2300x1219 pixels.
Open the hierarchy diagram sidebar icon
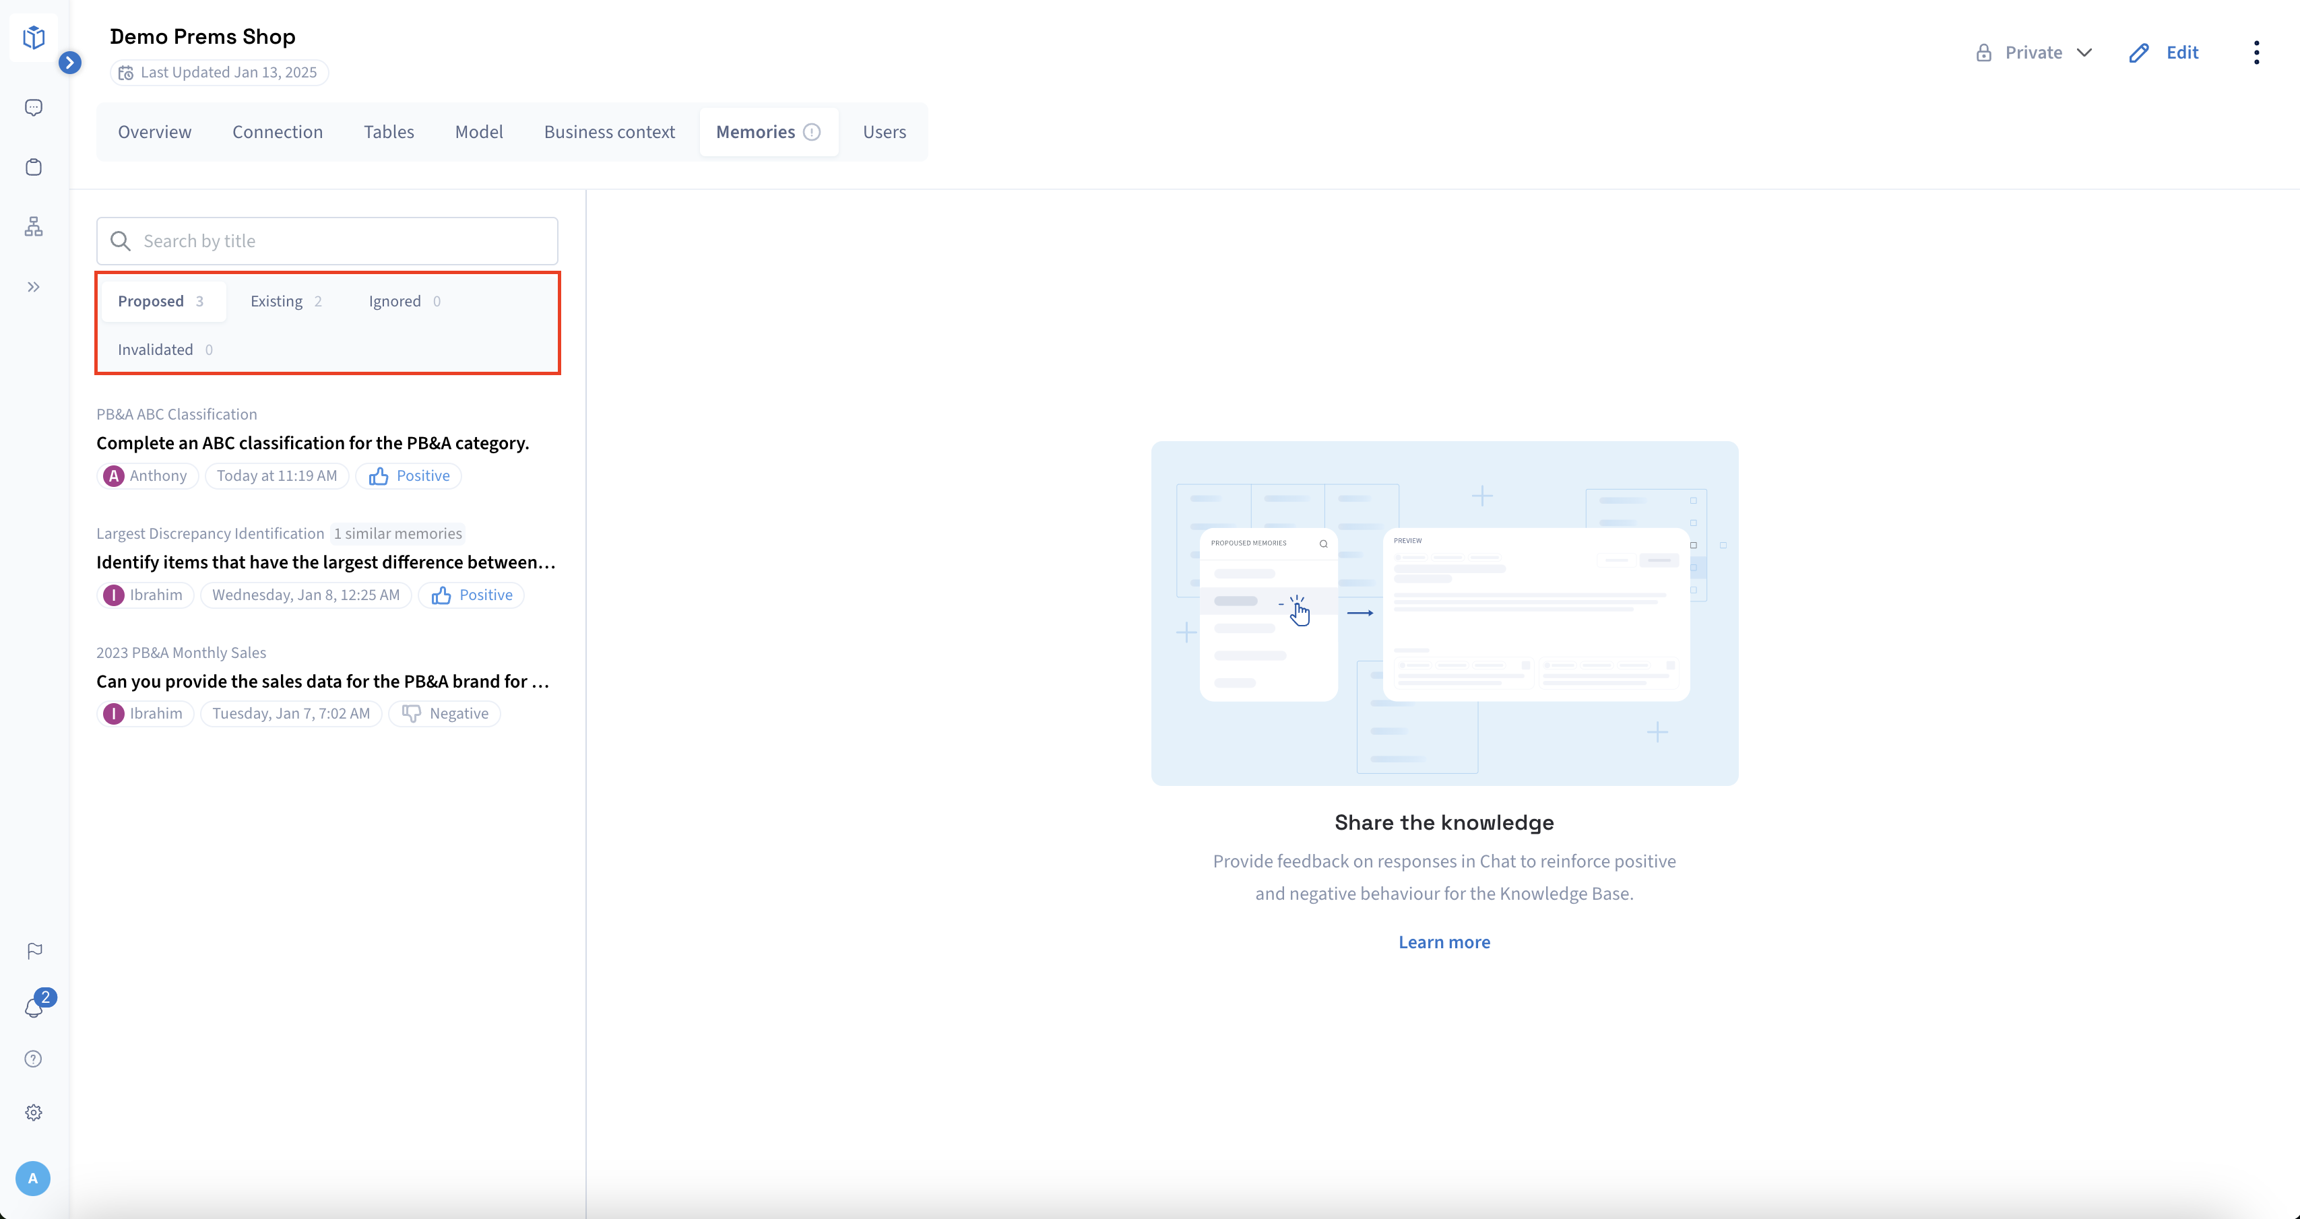click(33, 227)
